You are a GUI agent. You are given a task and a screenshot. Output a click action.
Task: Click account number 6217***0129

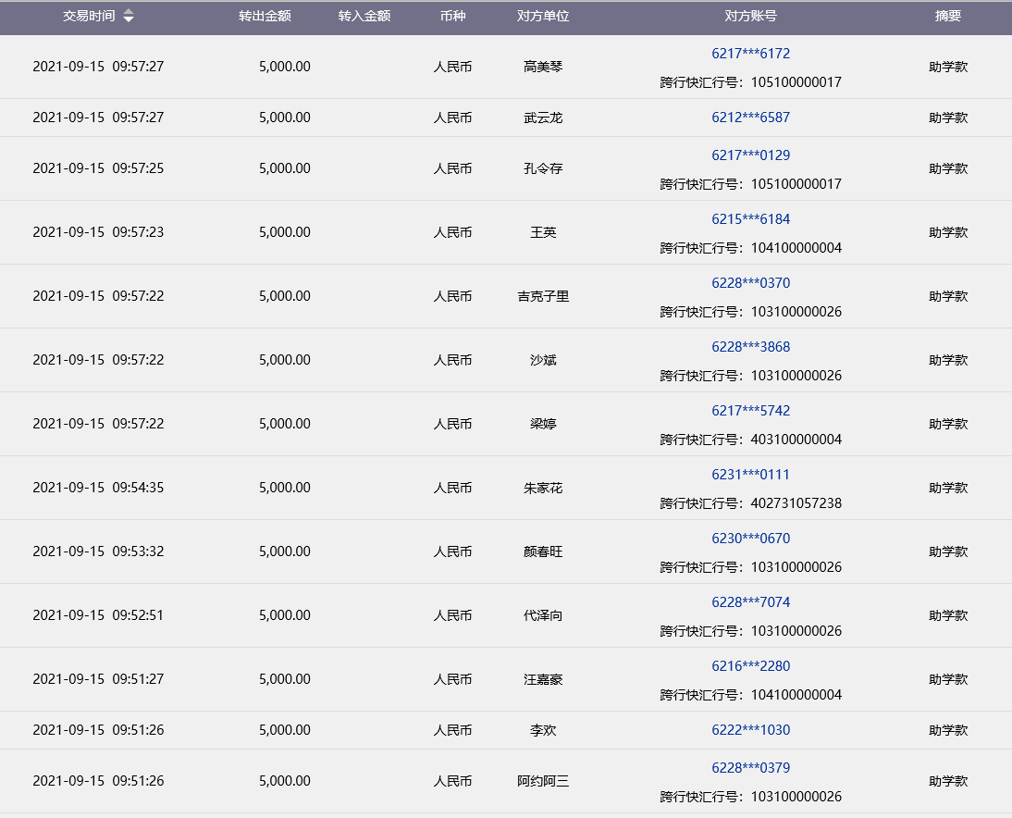pos(750,155)
